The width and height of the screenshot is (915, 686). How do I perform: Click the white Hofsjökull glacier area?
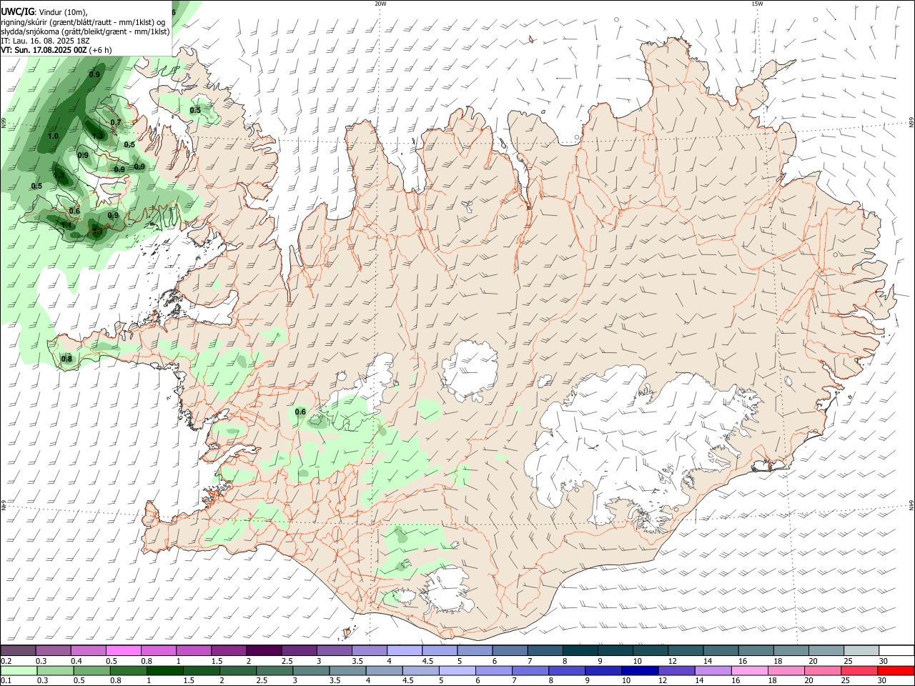tap(469, 370)
